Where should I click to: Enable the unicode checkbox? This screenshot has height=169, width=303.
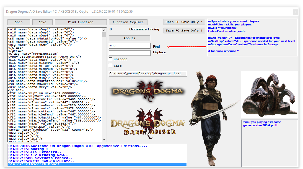111,59
